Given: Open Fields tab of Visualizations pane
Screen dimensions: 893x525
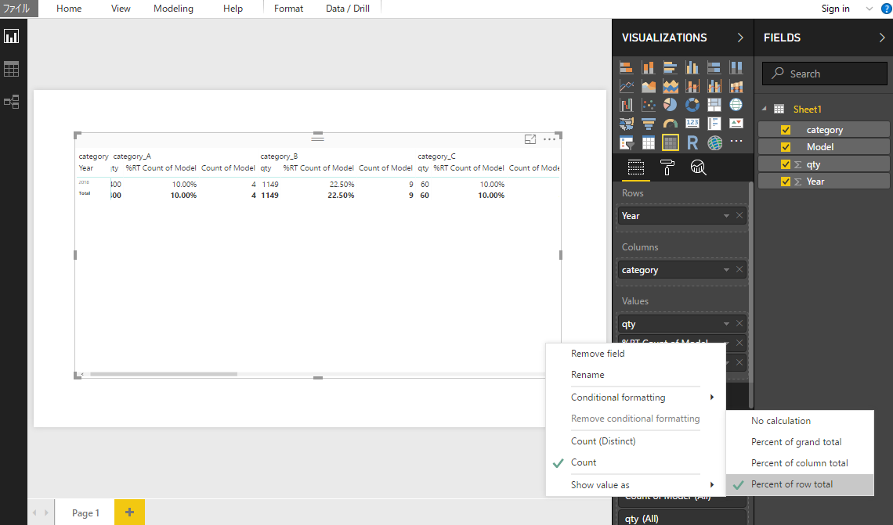Looking at the screenshot, I should click(x=635, y=167).
